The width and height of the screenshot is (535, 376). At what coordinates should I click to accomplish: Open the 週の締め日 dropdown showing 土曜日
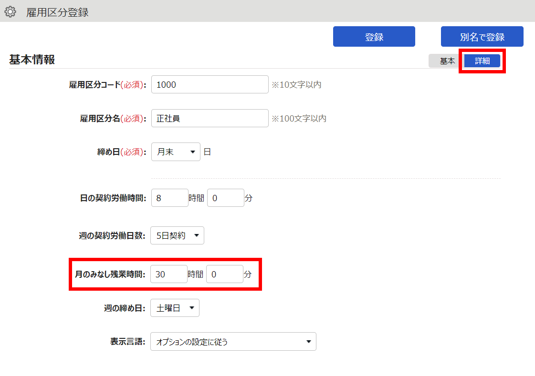coord(175,308)
